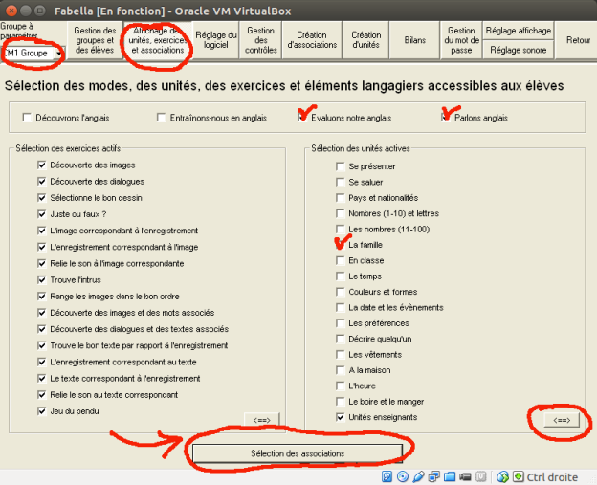Enable the Le temps unit
The height and width of the screenshot is (485, 597).
pos(341,276)
